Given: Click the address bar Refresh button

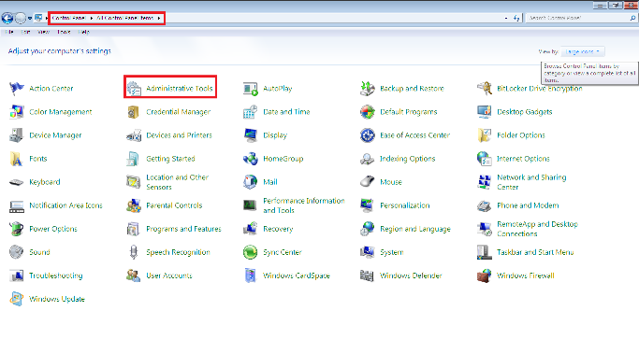Looking at the screenshot, I should 516,18.
